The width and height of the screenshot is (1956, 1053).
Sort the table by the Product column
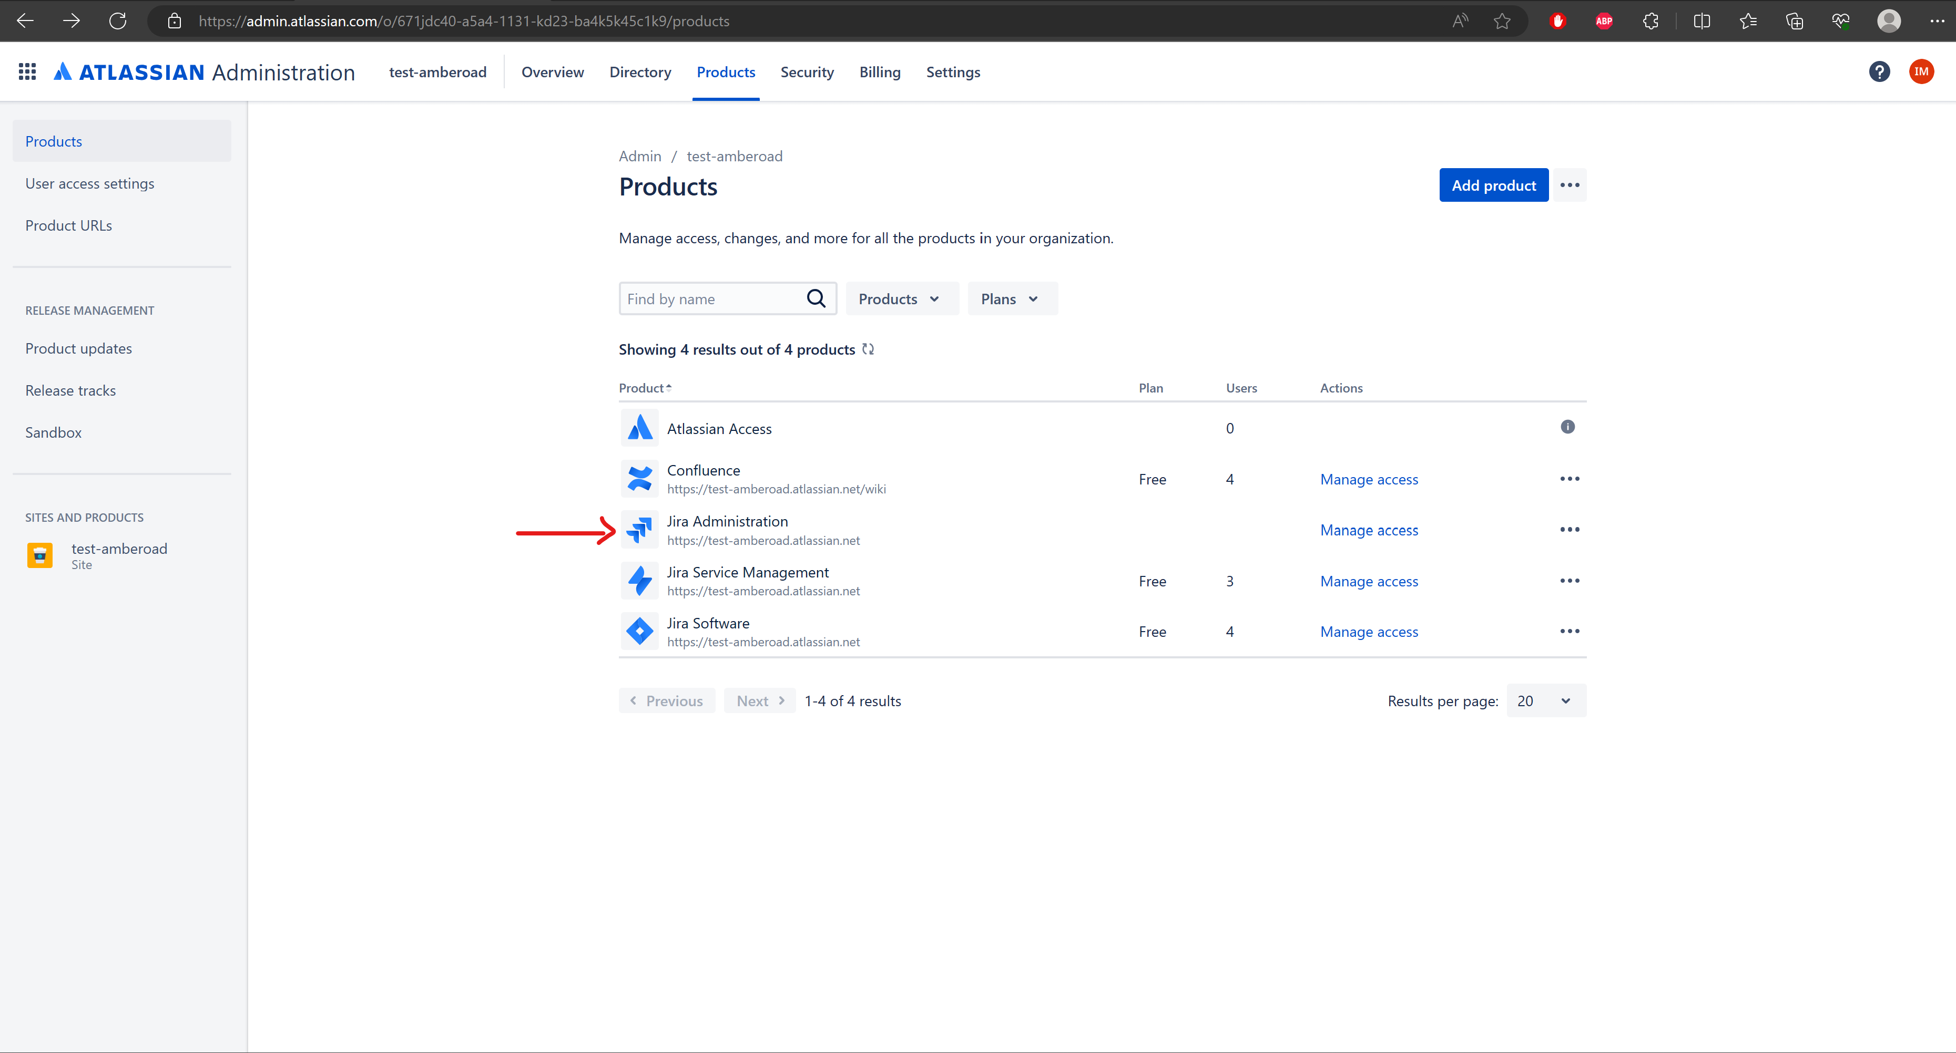pyautogui.click(x=645, y=388)
